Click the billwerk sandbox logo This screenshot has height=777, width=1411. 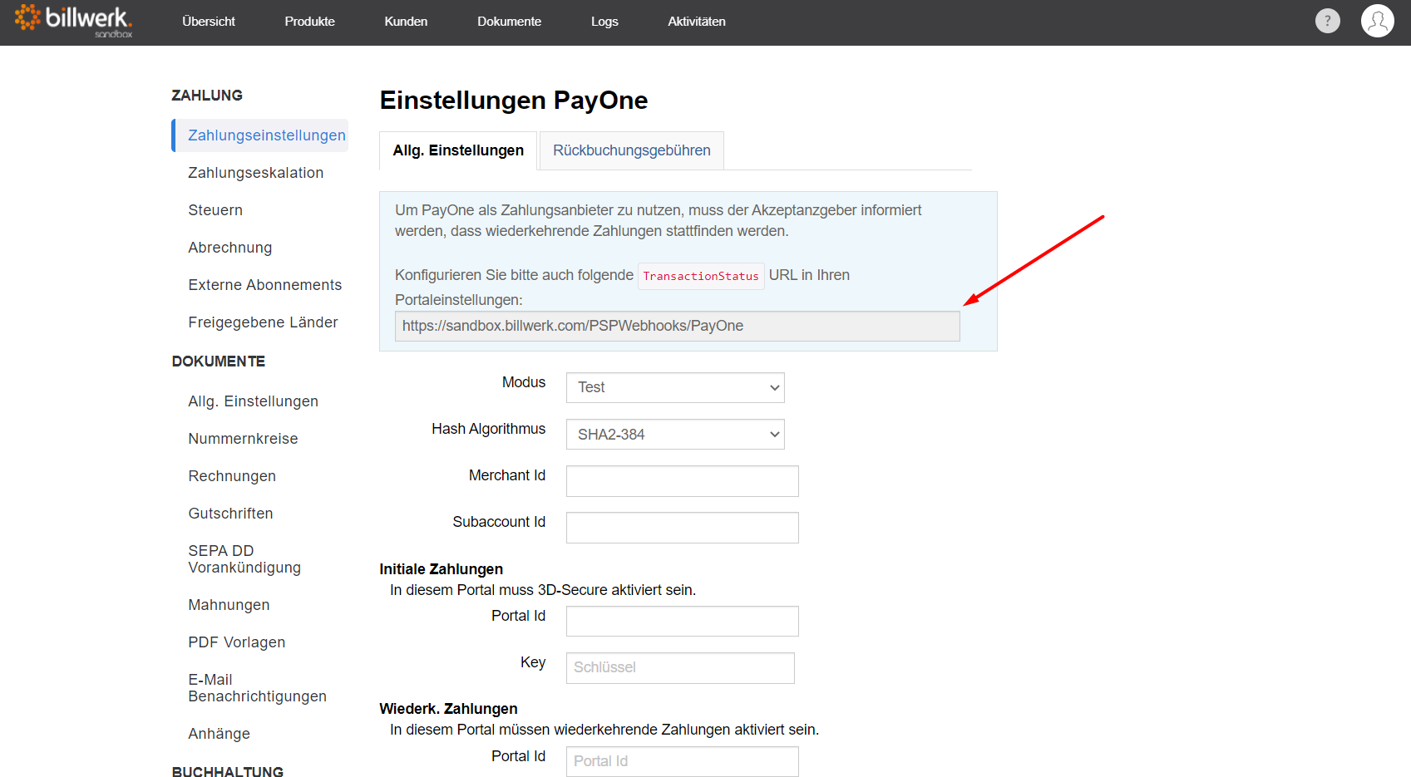73,21
